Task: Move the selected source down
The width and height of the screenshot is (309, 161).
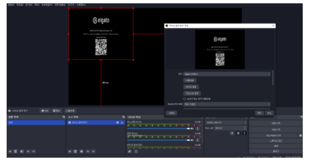Action: pyautogui.click(x=93, y=151)
